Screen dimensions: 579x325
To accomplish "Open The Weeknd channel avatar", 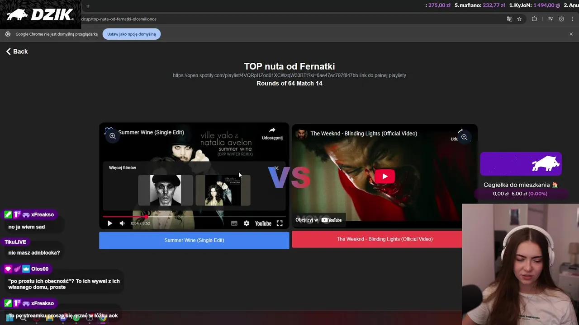I will tap(301, 134).
